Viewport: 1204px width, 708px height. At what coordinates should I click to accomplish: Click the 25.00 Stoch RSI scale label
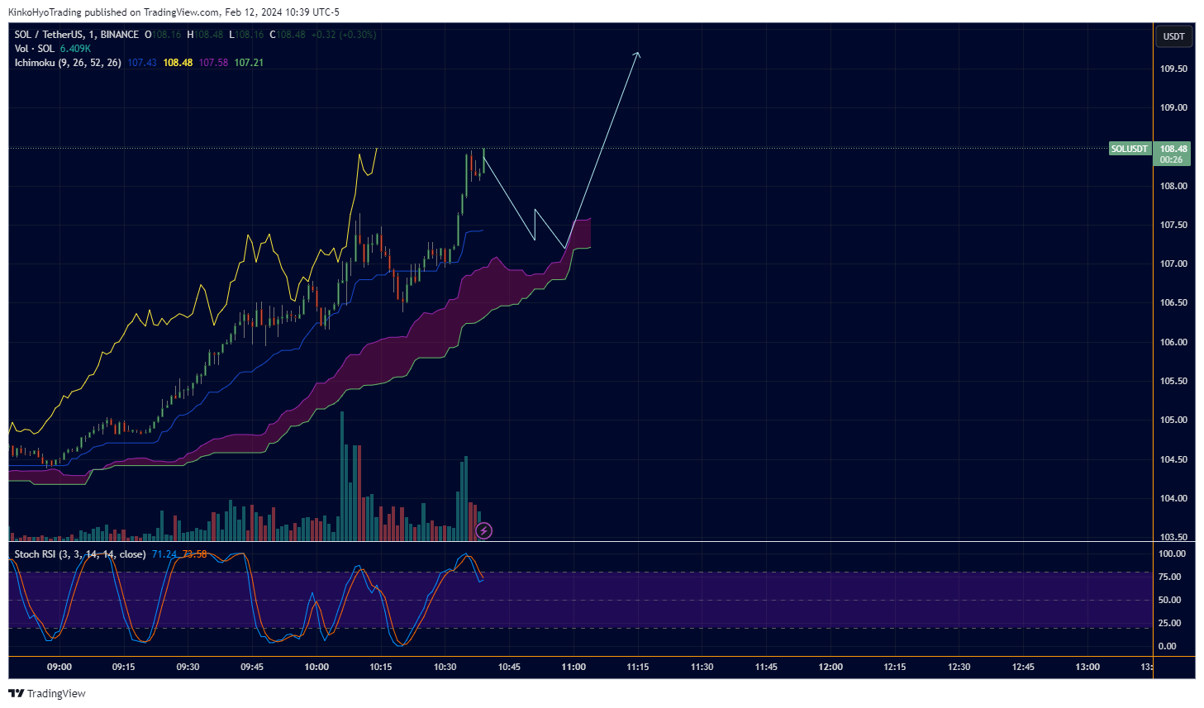tap(1169, 623)
